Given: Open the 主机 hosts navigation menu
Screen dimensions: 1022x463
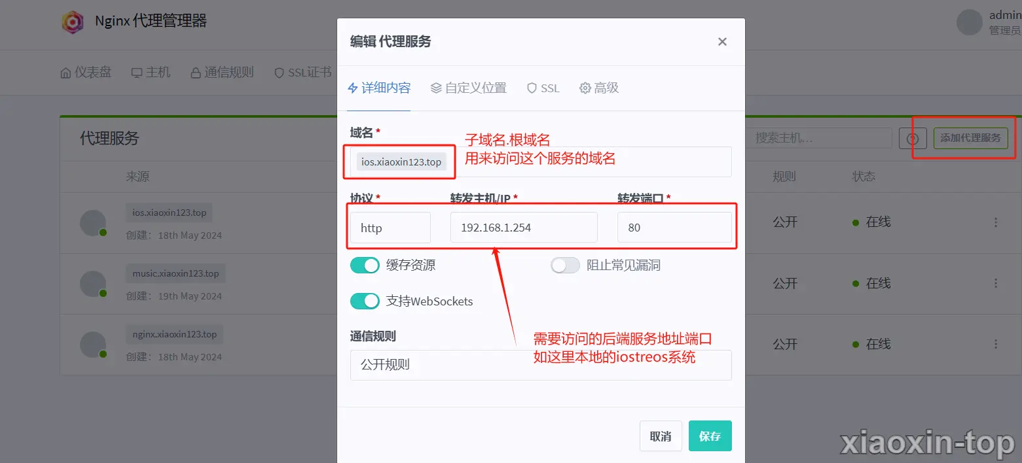Looking at the screenshot, I should [x=151, y=73].
